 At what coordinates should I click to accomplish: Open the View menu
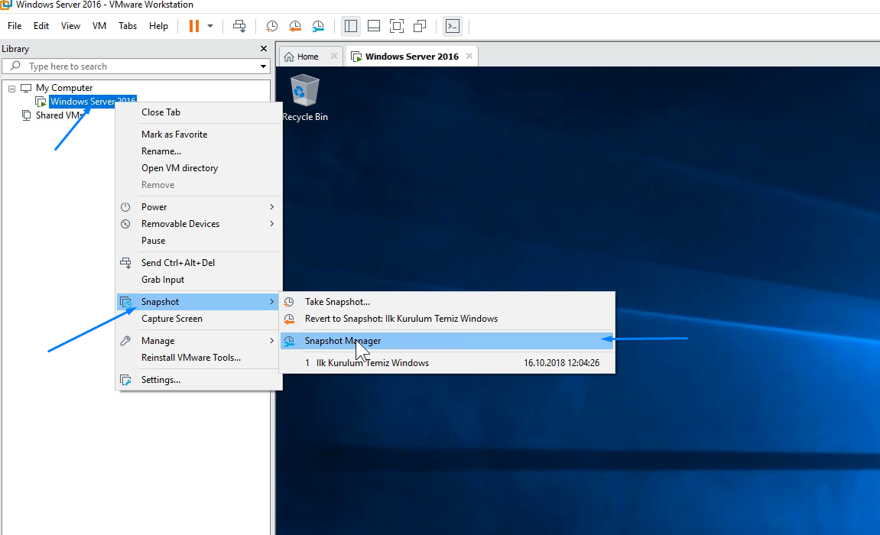click(x=70, y=26)
